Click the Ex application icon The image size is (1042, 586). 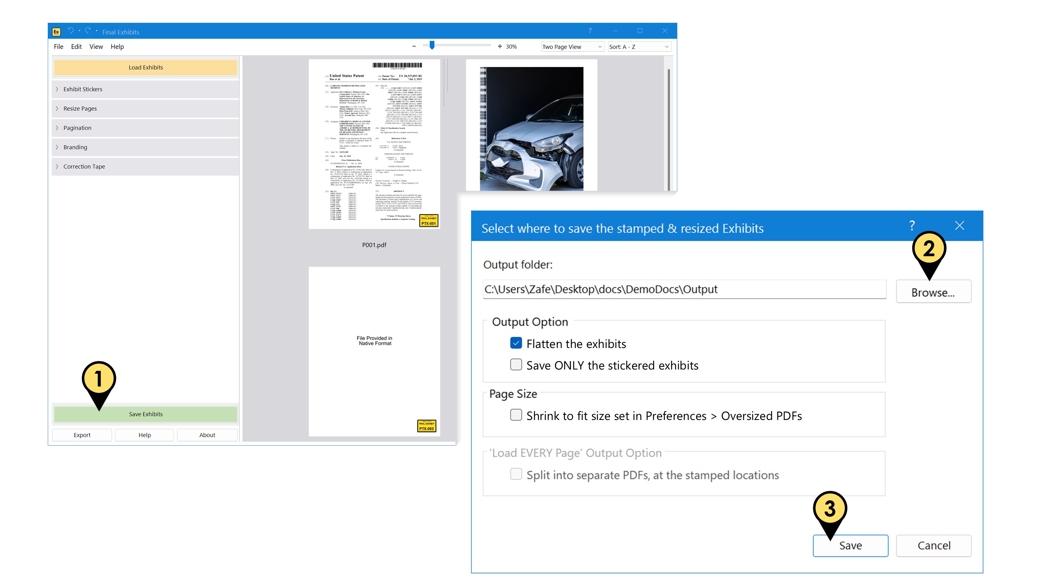coord(56,31)
